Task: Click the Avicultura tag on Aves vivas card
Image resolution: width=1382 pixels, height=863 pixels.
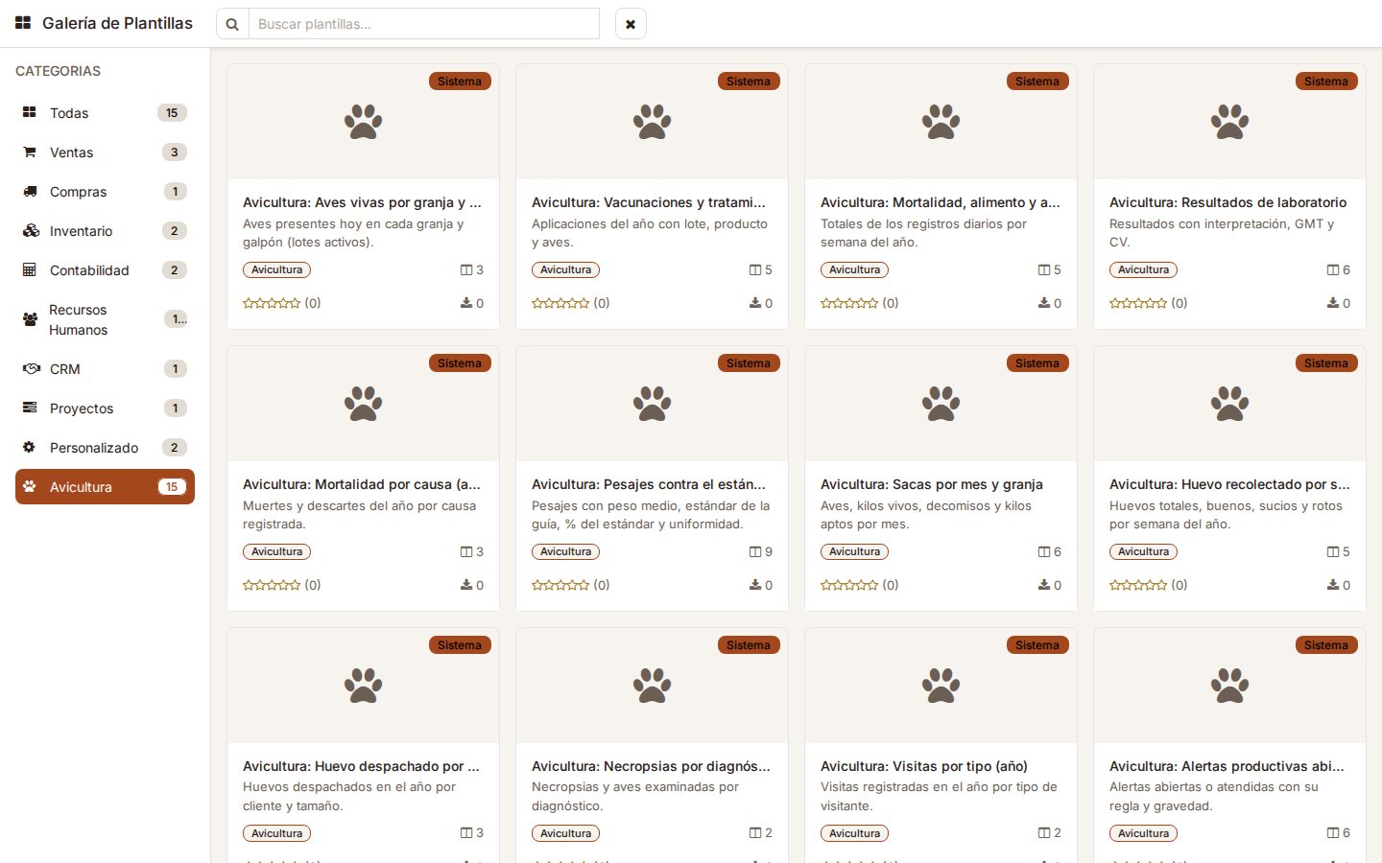Action: [x=277, y=270]
